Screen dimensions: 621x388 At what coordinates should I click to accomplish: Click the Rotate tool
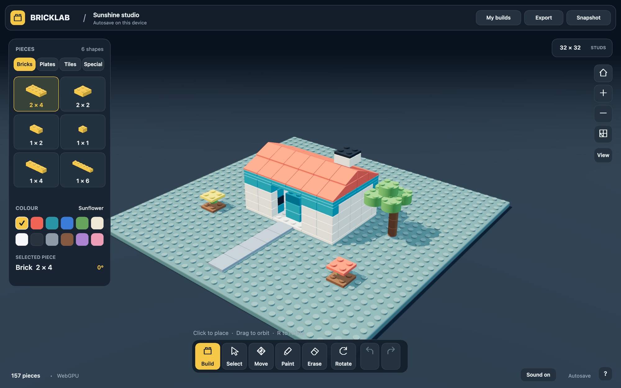343,356
